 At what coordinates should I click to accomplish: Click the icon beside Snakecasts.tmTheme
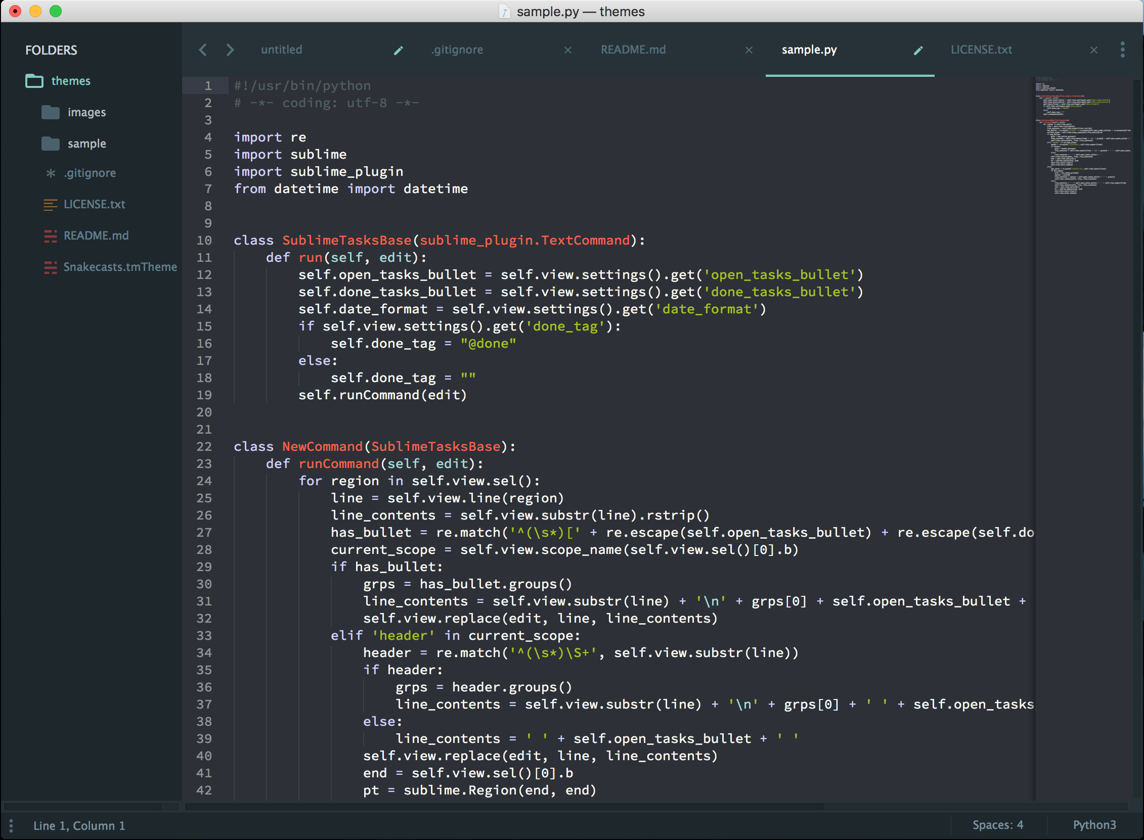[x=51, y=267]
